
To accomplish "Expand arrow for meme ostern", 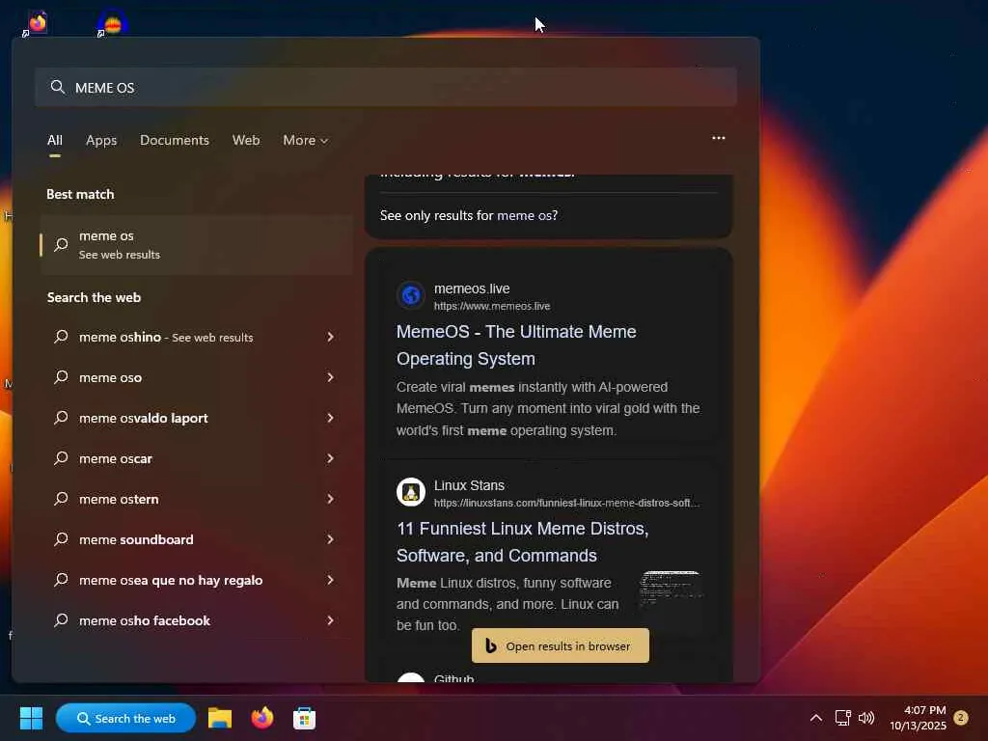I will (330, 499).
